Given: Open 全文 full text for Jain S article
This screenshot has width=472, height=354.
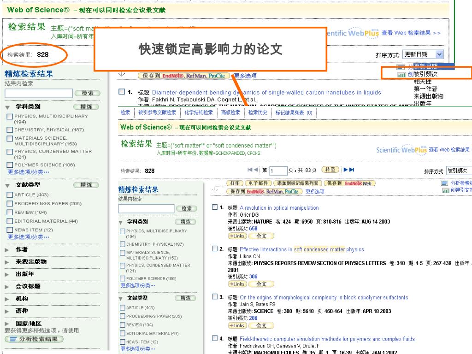Looking at the screenshot, I should click(x=261, y=326).
